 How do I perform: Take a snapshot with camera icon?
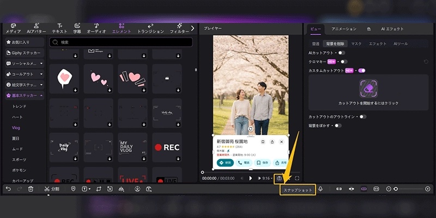click(279, 179)
